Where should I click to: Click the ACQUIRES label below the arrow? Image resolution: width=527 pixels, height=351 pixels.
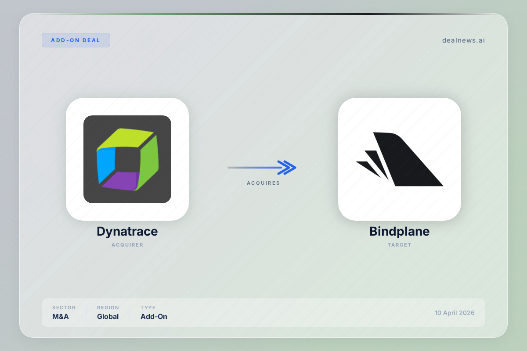point(263,183)
